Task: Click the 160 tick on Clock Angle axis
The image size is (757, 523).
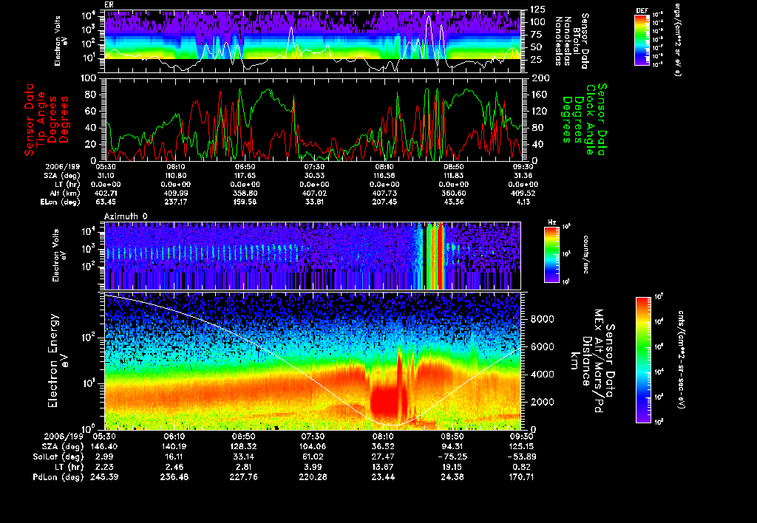Action: click(539, 95)
